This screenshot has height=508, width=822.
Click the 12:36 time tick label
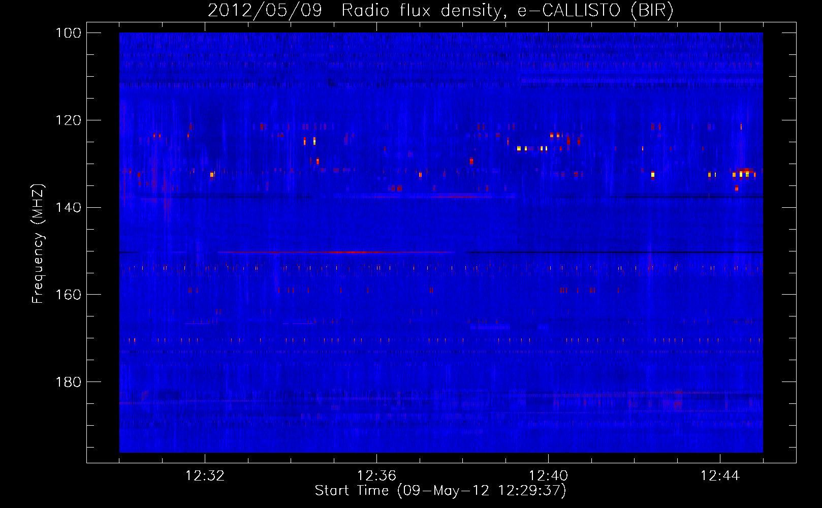[x=376, y=476]
